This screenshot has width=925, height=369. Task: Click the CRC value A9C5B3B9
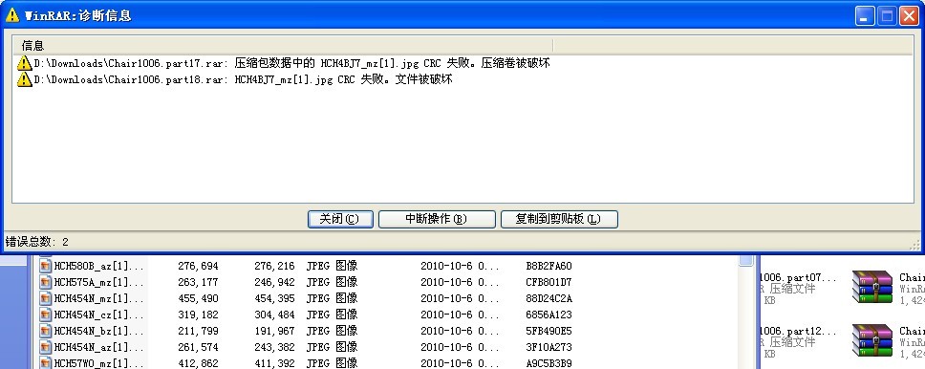tap(549, 363)
